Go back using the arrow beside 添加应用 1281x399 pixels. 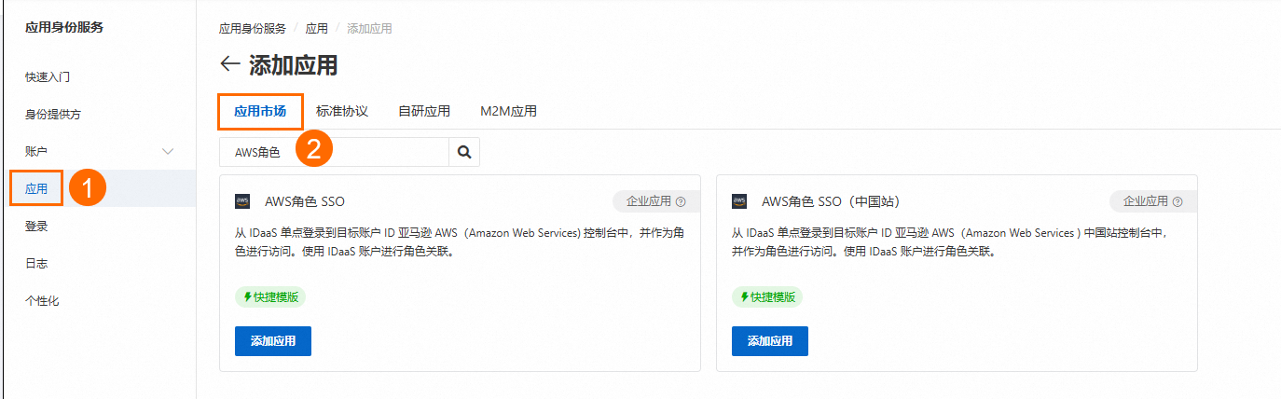coord(229,64)
